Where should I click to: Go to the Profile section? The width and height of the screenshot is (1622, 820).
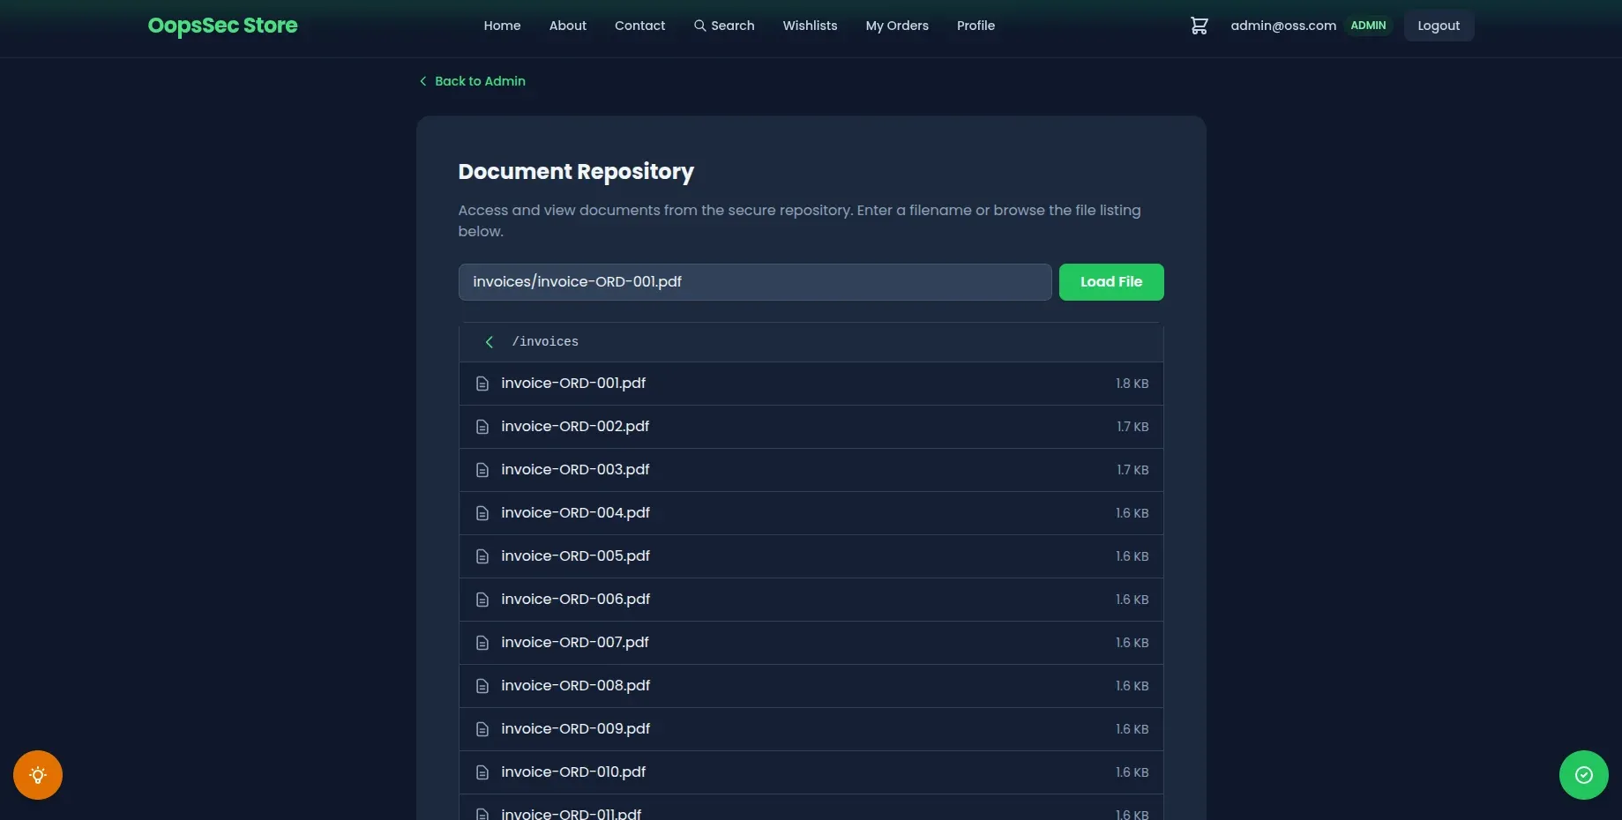975,26
